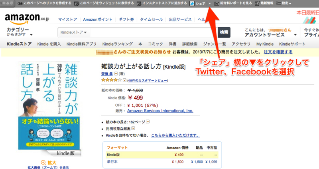This screenshot has width=319, height=169.
Task: Click the amazon.co.jp logo
Action: [x=27, y=19]
